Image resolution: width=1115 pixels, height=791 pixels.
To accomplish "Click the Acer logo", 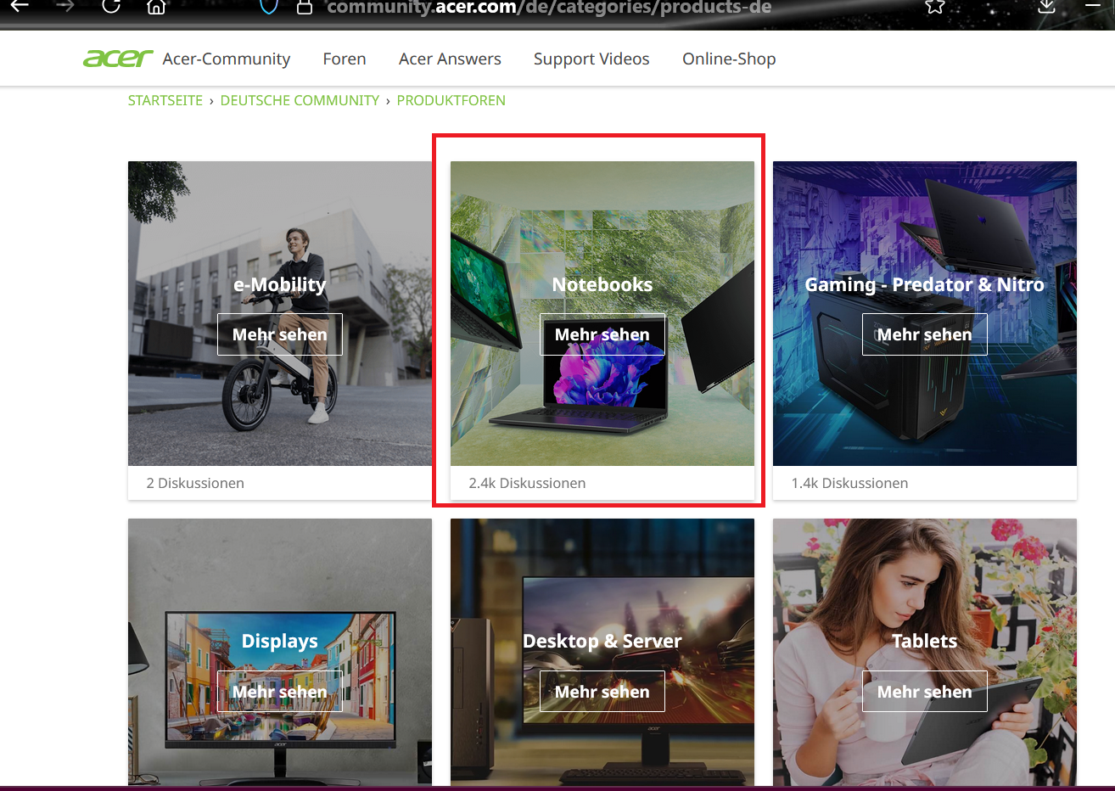I will pos(118,59).
